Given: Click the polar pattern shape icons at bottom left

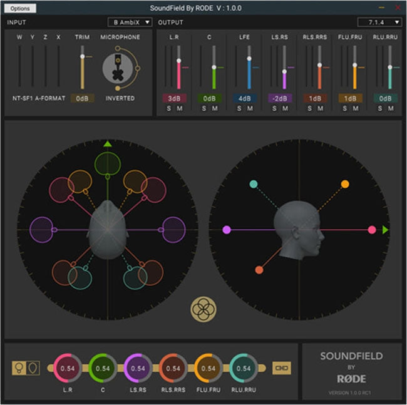Looking at the screenshot, I should [x=26, y=368].
